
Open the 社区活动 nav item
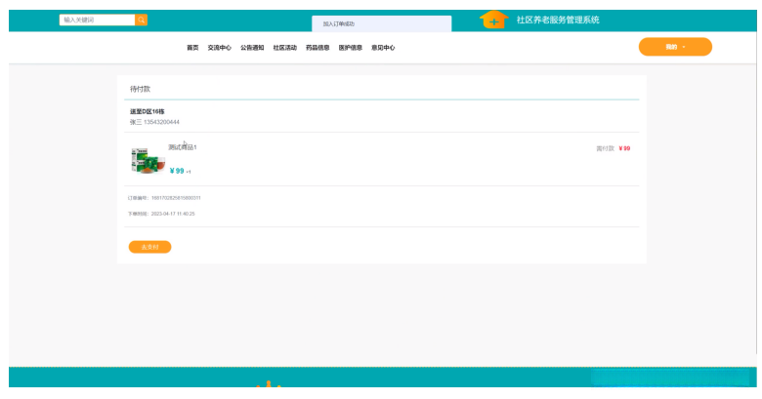(x=285, y=48)
